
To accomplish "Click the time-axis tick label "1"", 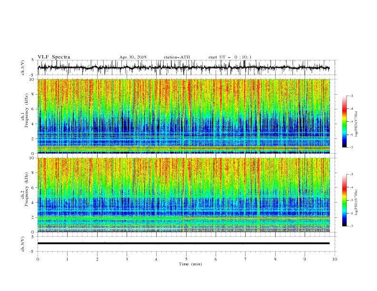I will (67, 259).
